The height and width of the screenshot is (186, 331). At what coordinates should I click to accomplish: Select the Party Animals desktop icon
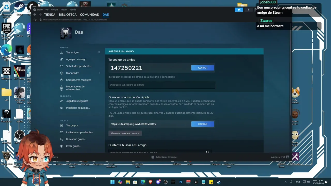295,95
